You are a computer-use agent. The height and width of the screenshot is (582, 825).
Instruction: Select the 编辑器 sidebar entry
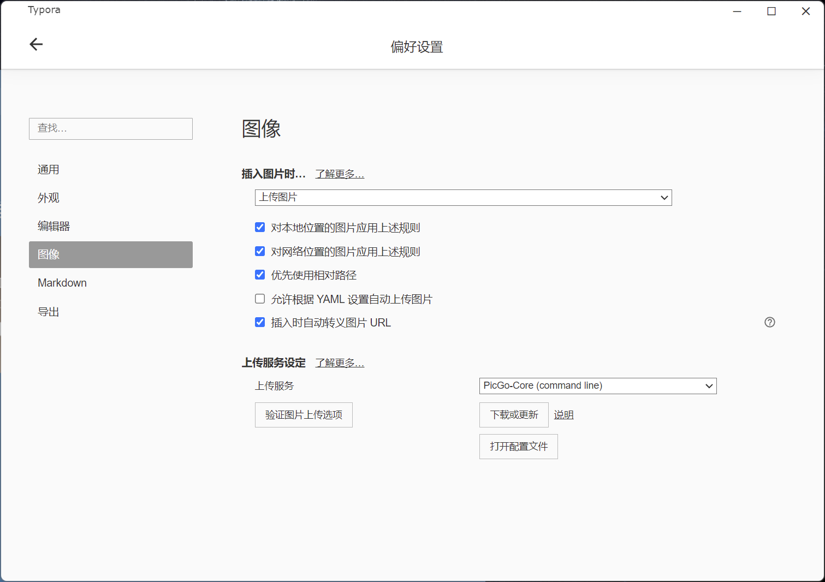tap(53, 226)
